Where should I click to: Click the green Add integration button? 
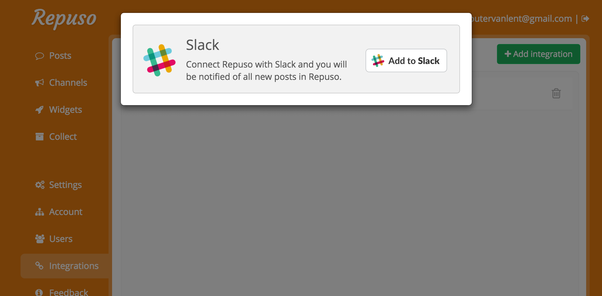pyautogui.click(x=538, y=54)
